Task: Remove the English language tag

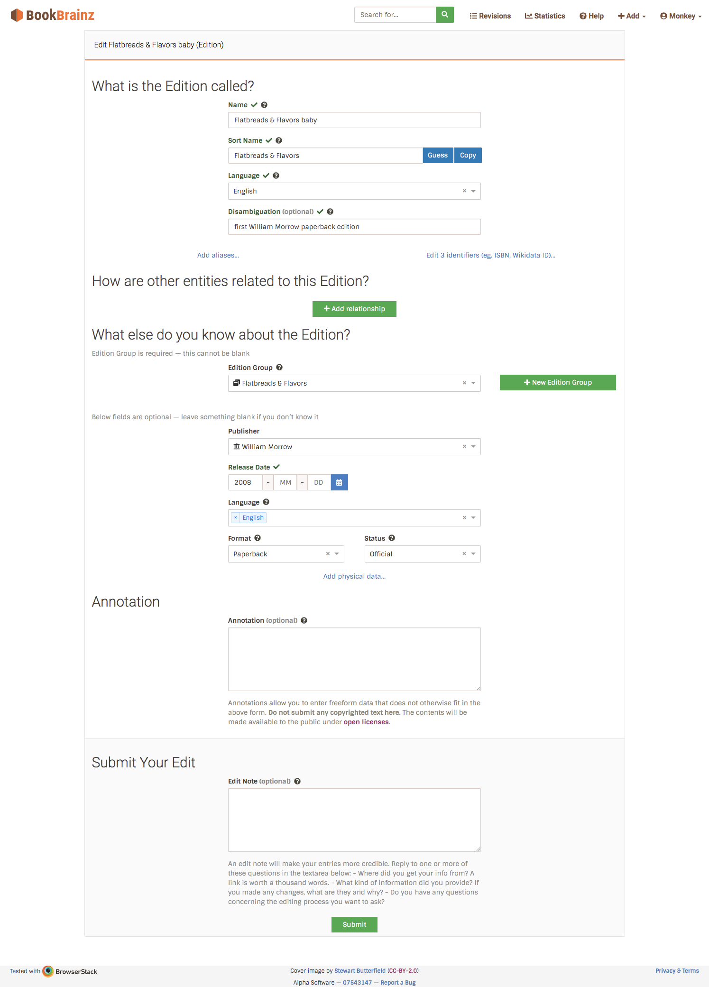Action: [x=236, y=517]
